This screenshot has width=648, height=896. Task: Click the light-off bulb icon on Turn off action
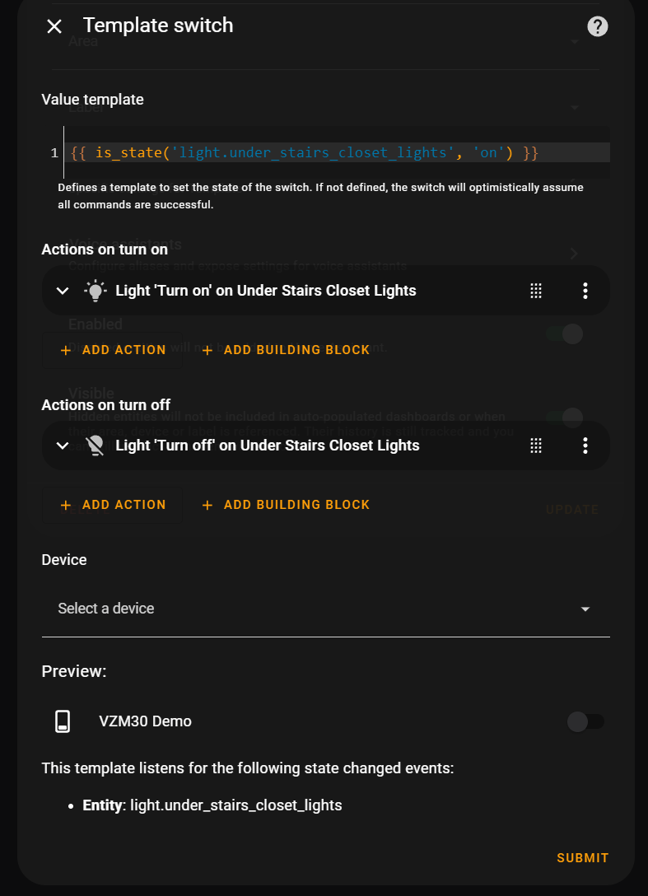(95, 446)
